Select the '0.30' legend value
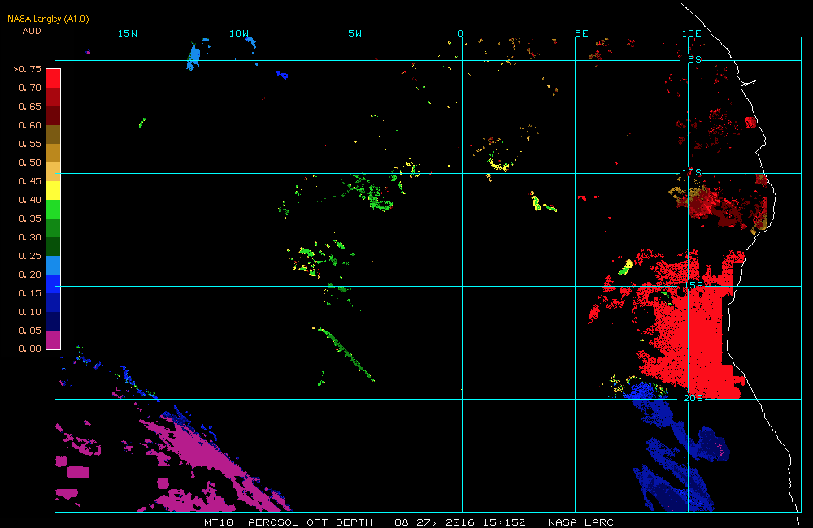Screen dimensions: 813x528 (29, 237)
